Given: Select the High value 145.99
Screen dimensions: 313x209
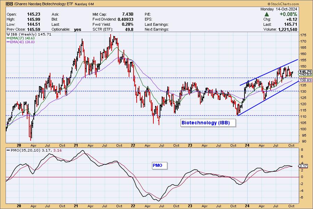Looking at the screenshot, I should click(34, 20).
